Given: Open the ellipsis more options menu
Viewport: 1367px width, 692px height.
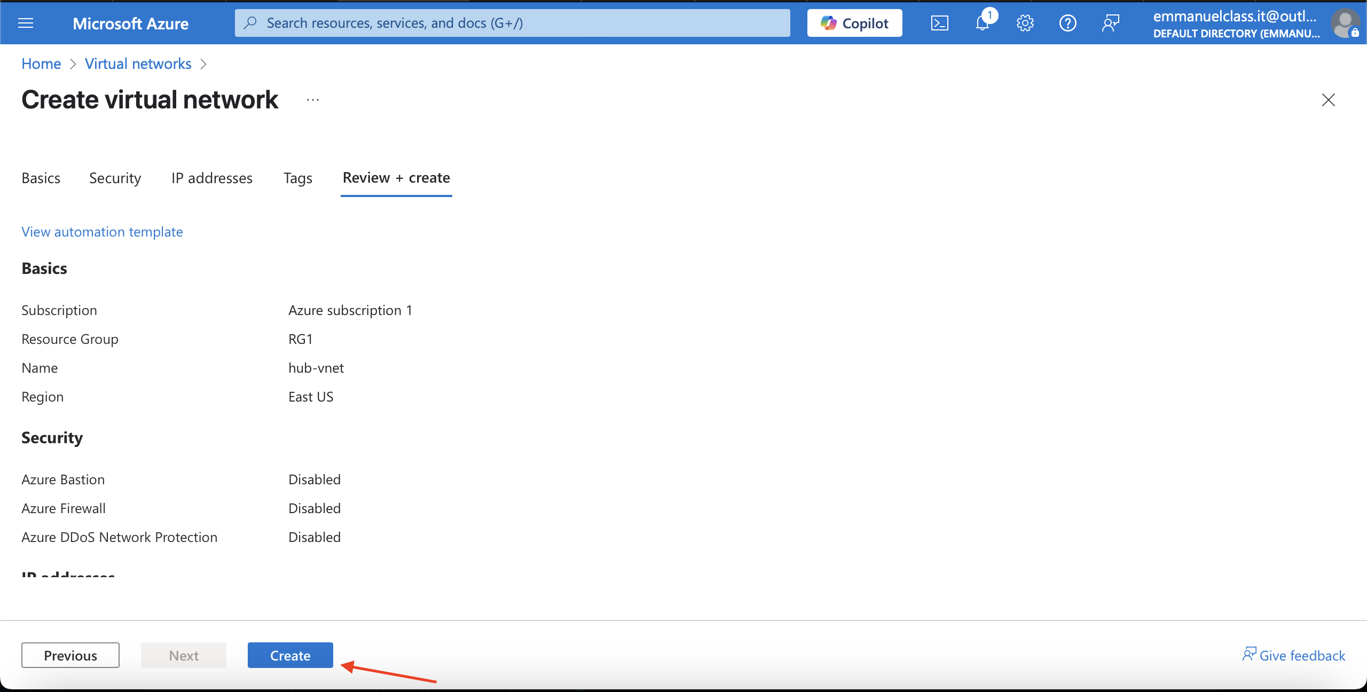Looking at the screenshot, I should click(313, 100).
